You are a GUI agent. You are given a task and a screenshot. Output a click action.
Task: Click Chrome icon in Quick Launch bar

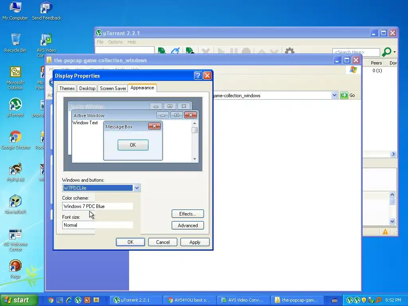(x=51, y=300)
